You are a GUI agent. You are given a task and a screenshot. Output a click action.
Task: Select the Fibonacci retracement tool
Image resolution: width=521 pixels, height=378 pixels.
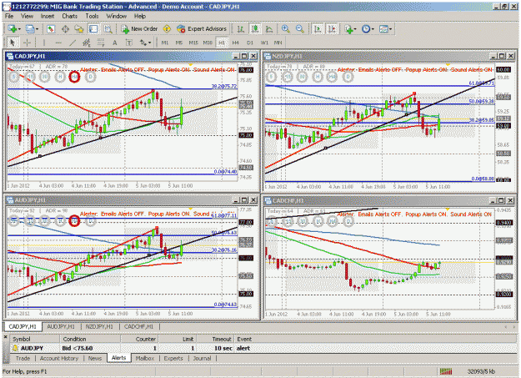(101, 43)
